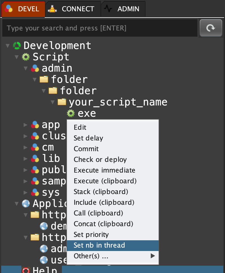
Task: Select the exe script tree item
Action: (x=87, y=113)
